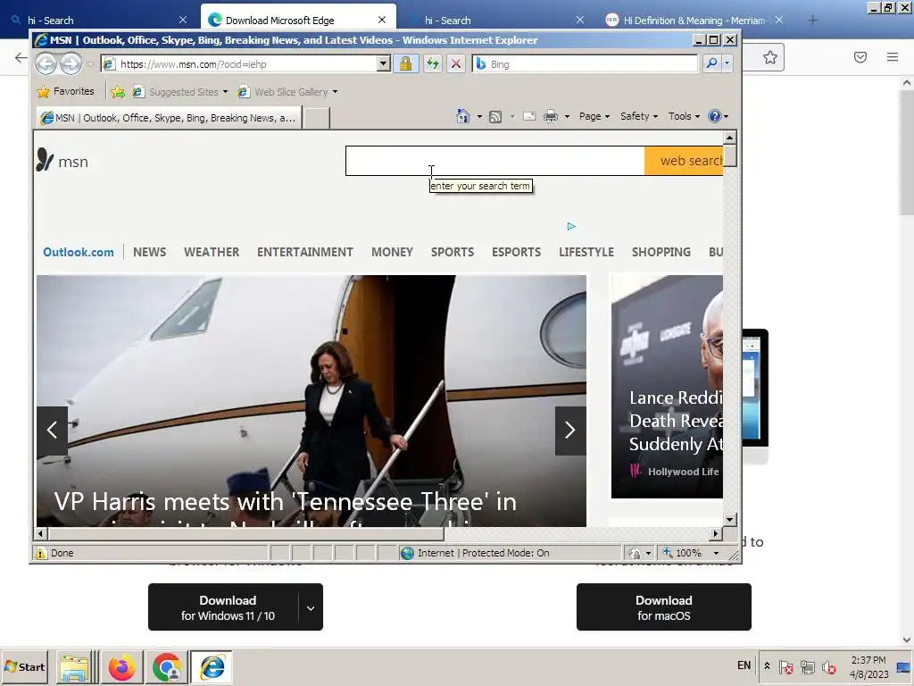Screen dimensions: 914x686
Task: Click the AdChoices triangle icon
Action: coord(571,226)
